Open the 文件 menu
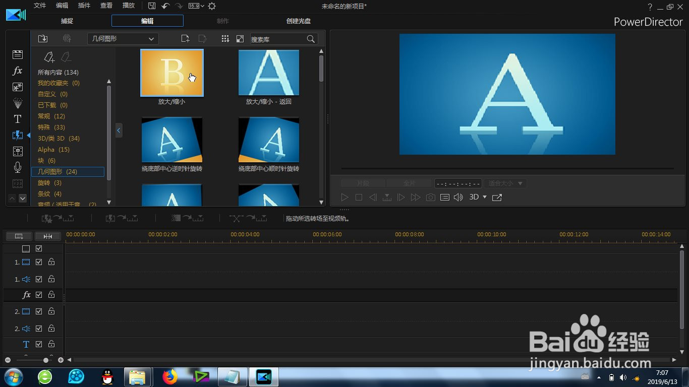This screenshot has width=689, height=387. click(40, 6)
